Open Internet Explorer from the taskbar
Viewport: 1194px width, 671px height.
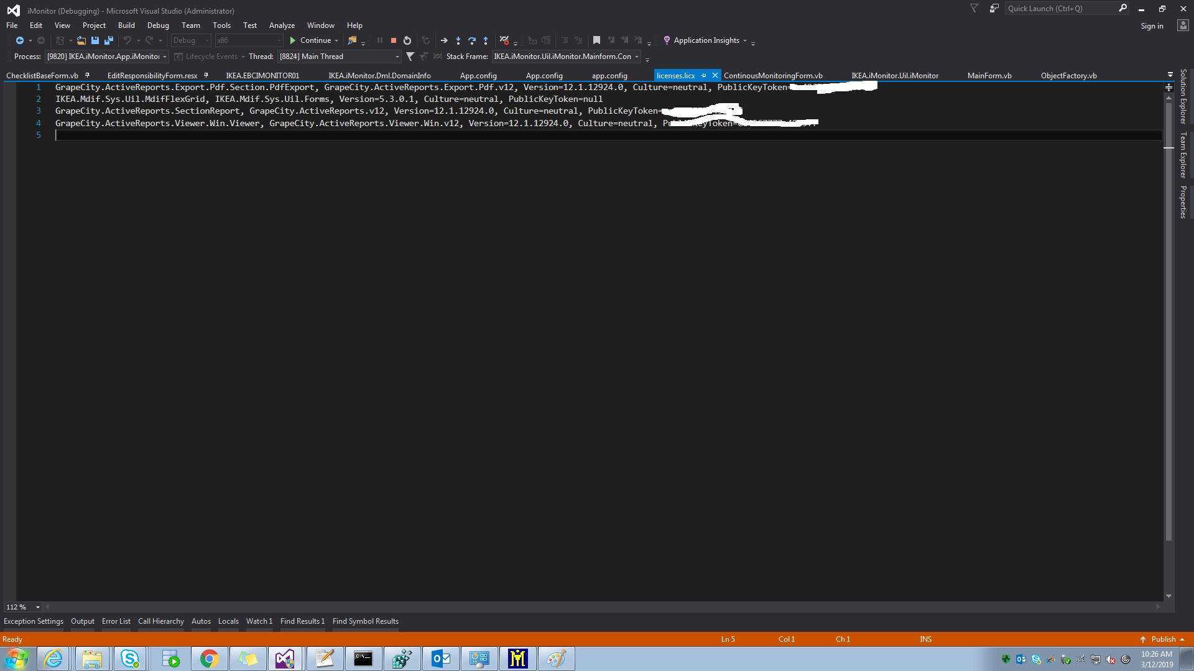53,659
